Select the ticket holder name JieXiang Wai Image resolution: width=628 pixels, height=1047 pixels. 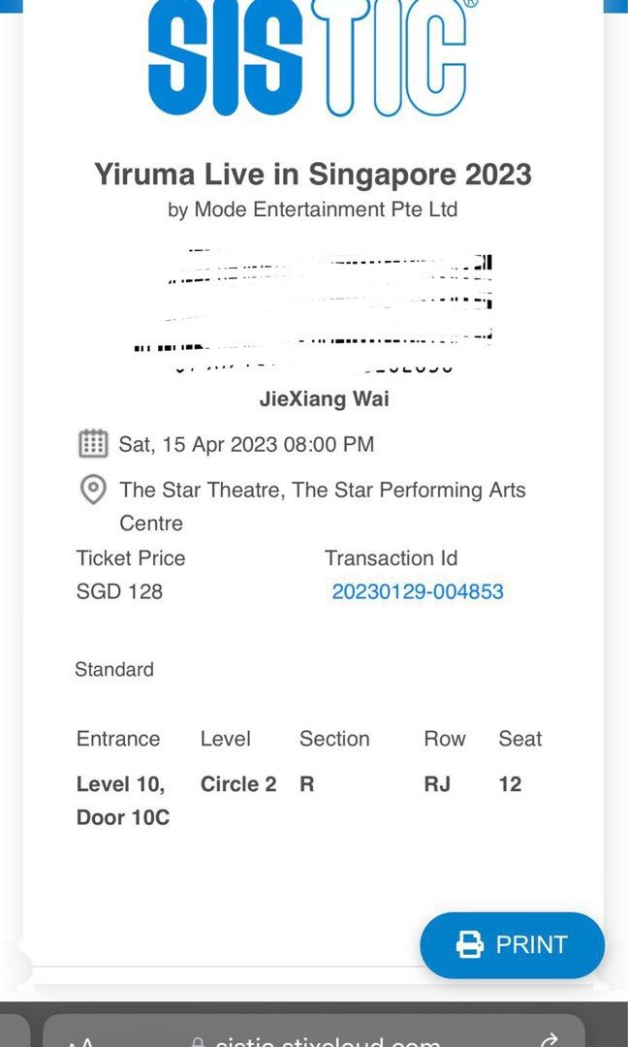point(324,399)
